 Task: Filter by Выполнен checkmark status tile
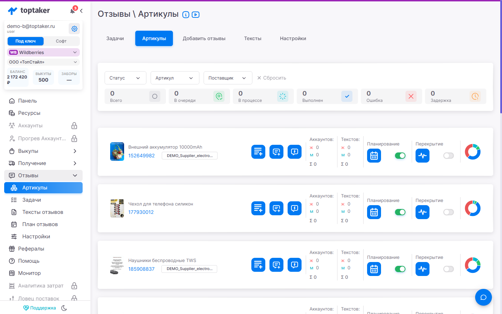[x=327, y=96]
